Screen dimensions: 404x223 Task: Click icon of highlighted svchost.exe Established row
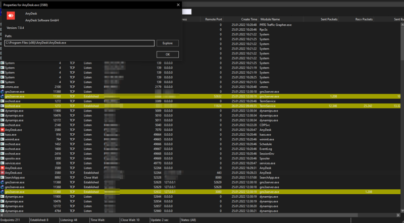(x=2, y=106)
